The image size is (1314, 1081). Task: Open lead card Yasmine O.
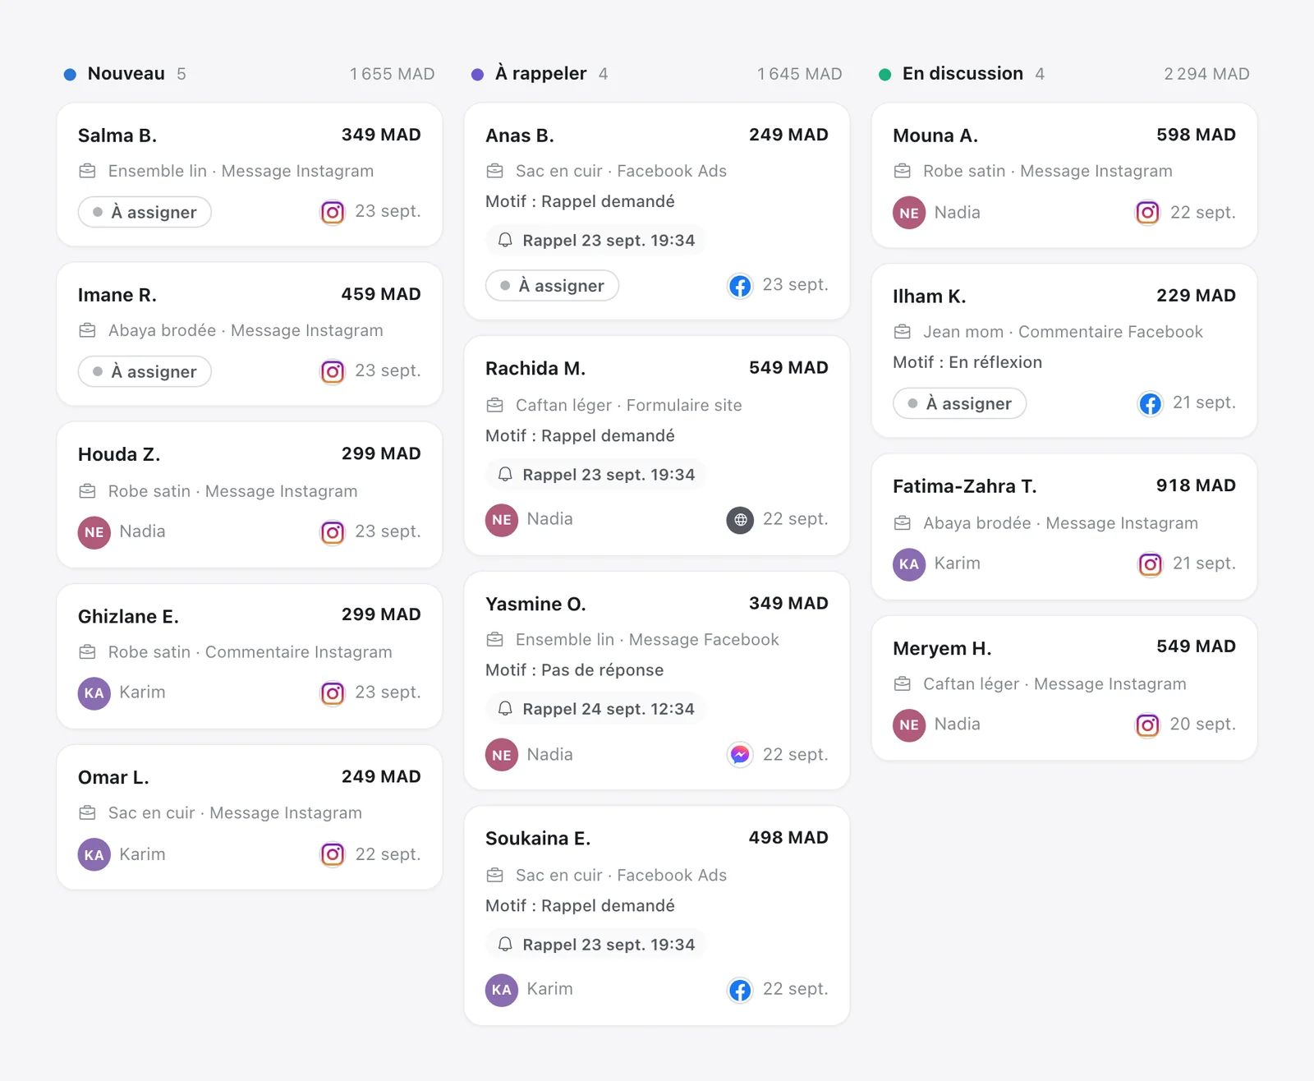coord(657,681)
